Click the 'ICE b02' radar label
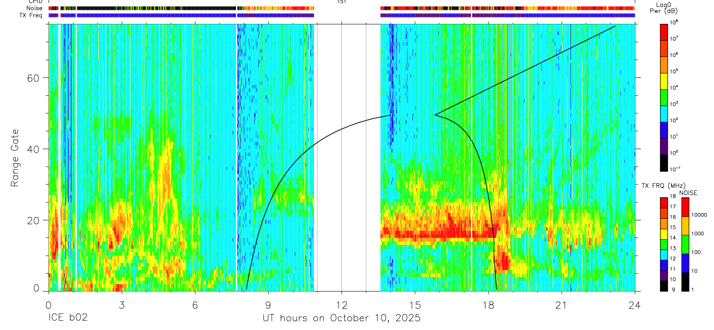The image size is (714, 330). (x=68, y=319)
